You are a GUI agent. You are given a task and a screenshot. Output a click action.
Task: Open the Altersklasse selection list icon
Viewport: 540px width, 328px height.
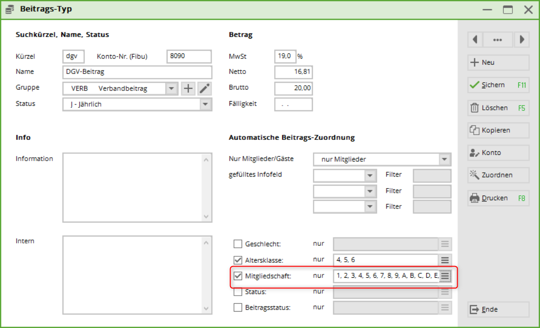pos(445,260)
